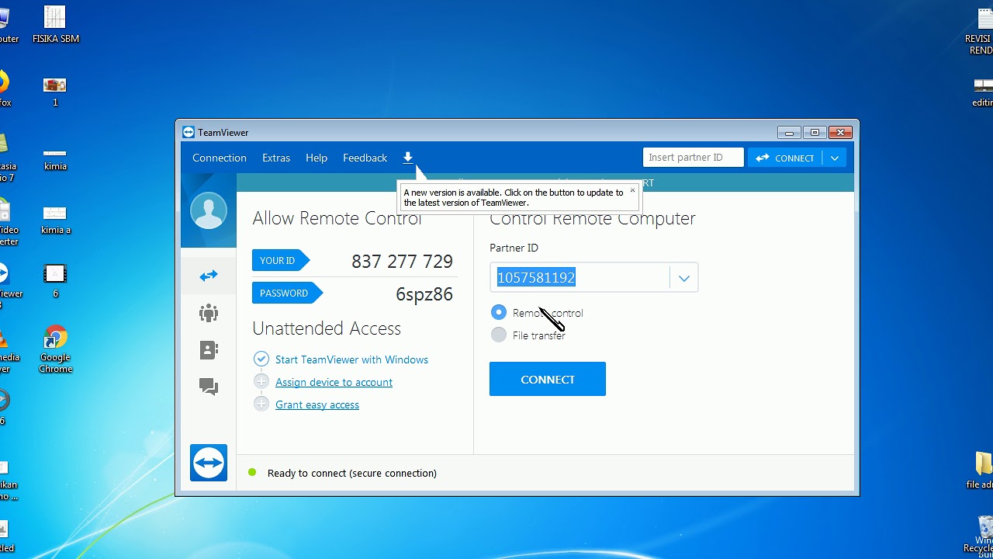The height and width of the screenshot is (559, 993).
Task: Click the TeamViewer title bar logo
Action: pyautogui.click(x=189, y=133)
